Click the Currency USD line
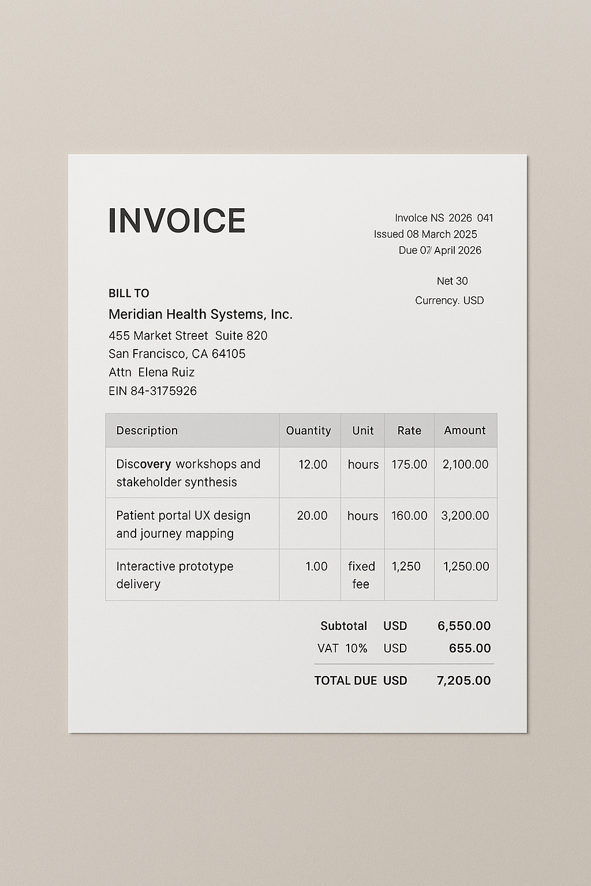591x886 pixels. click(450, 301)
